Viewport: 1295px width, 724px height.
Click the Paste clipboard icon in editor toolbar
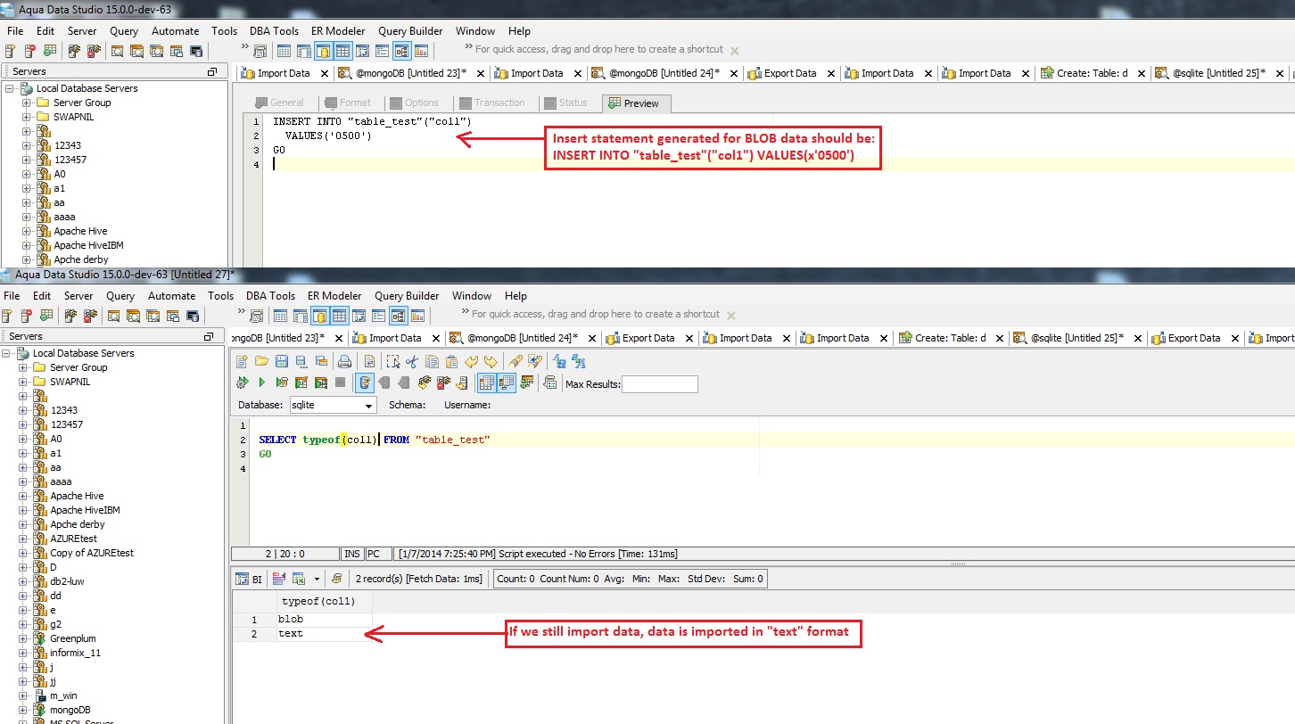click(451, 361)
